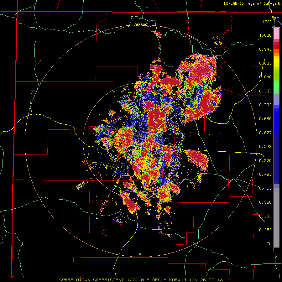Select the 0.840 legend value
This screenshot has height=282, width=282.
pos(265,77)
